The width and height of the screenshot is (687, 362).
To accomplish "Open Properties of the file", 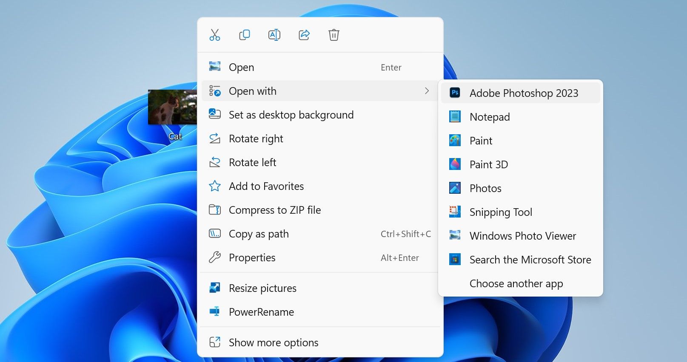I will click(252, 257).
